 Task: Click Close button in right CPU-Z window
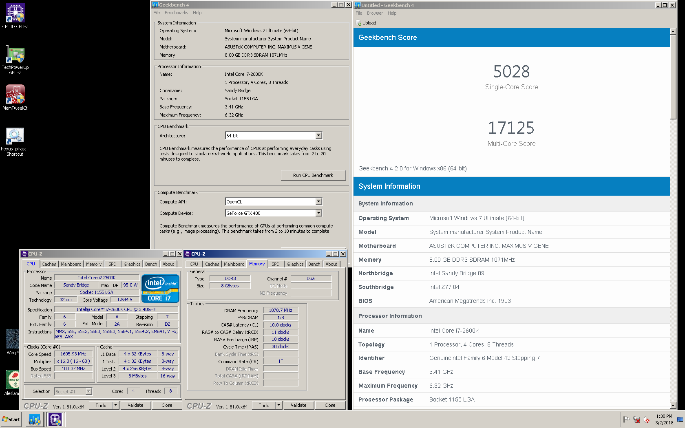(330, 405)
